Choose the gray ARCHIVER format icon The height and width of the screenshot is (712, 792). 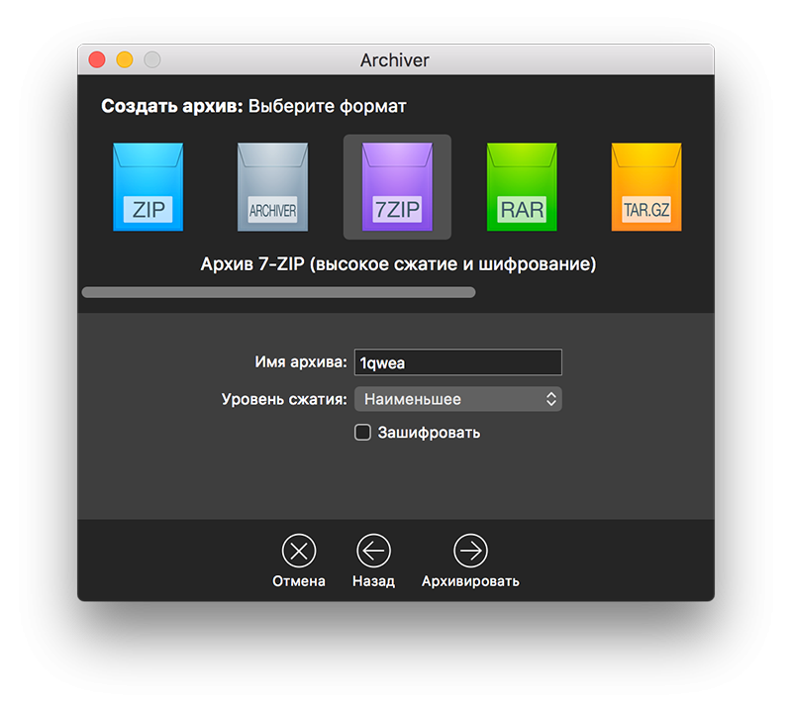coord(273,187)
